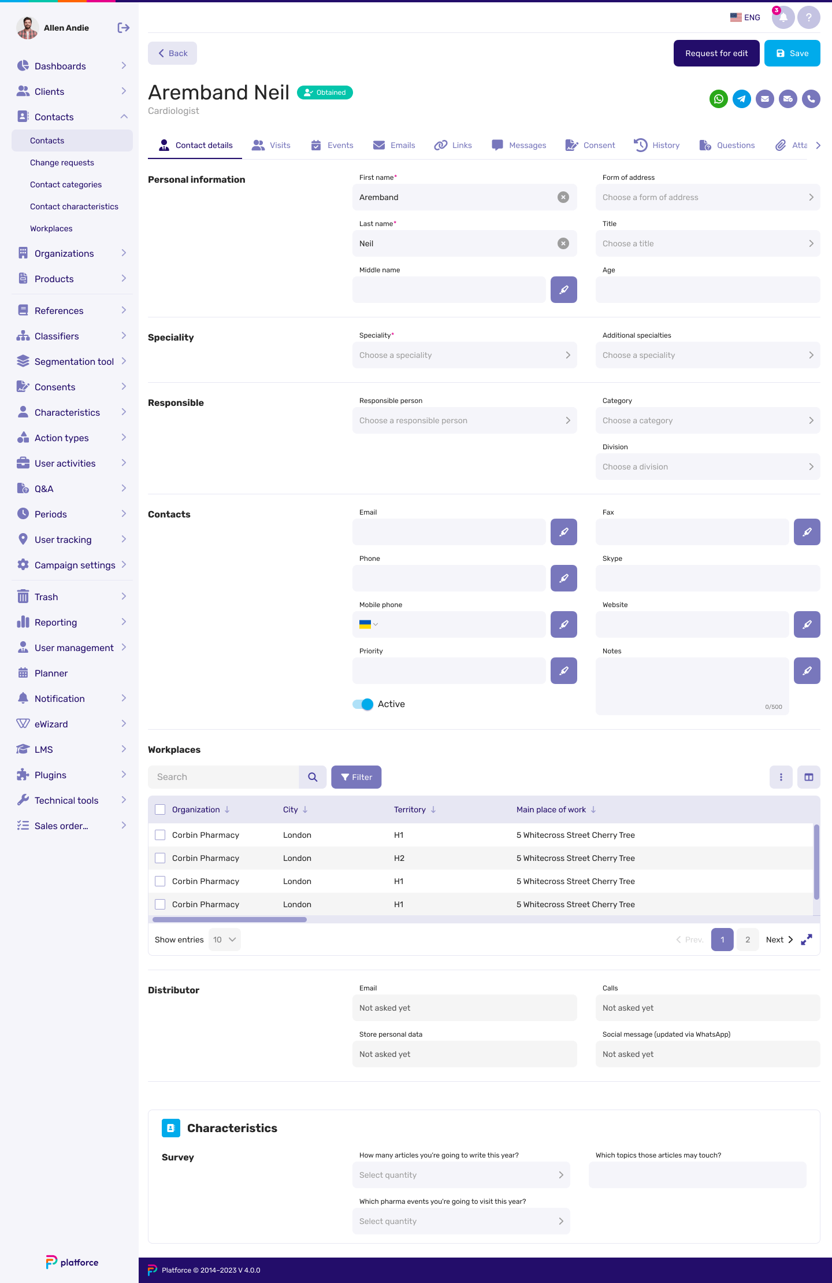The image size is (832, 1283).
Task: Clear the First name field
Action: click(563, 197)
